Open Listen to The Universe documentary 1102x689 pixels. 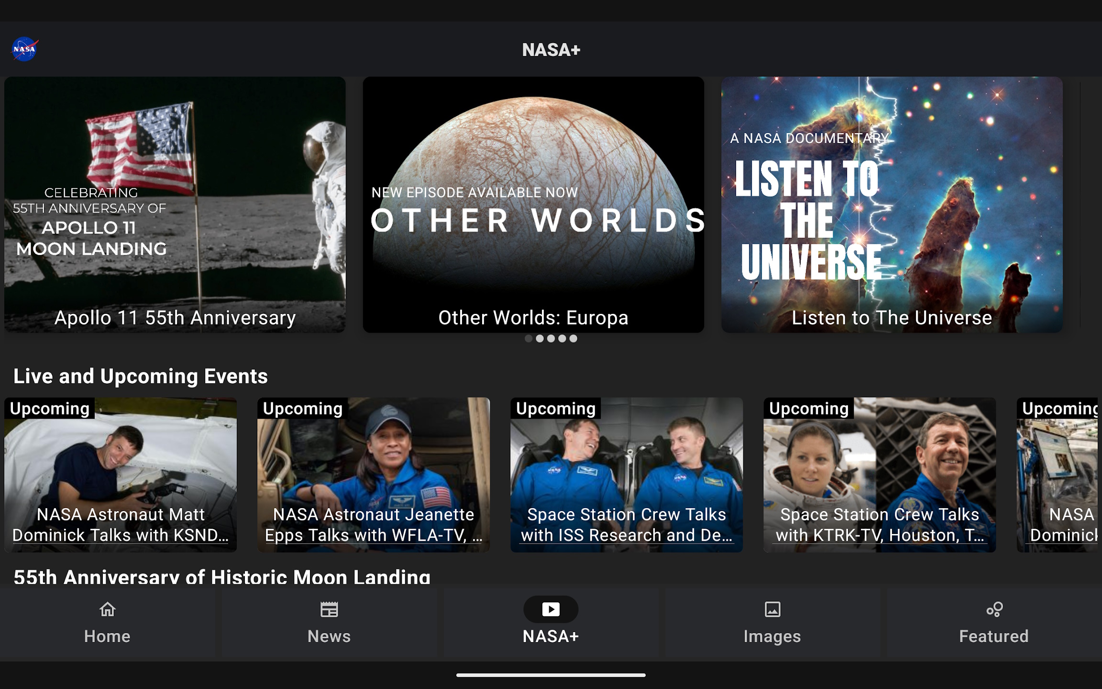[892, 205]
